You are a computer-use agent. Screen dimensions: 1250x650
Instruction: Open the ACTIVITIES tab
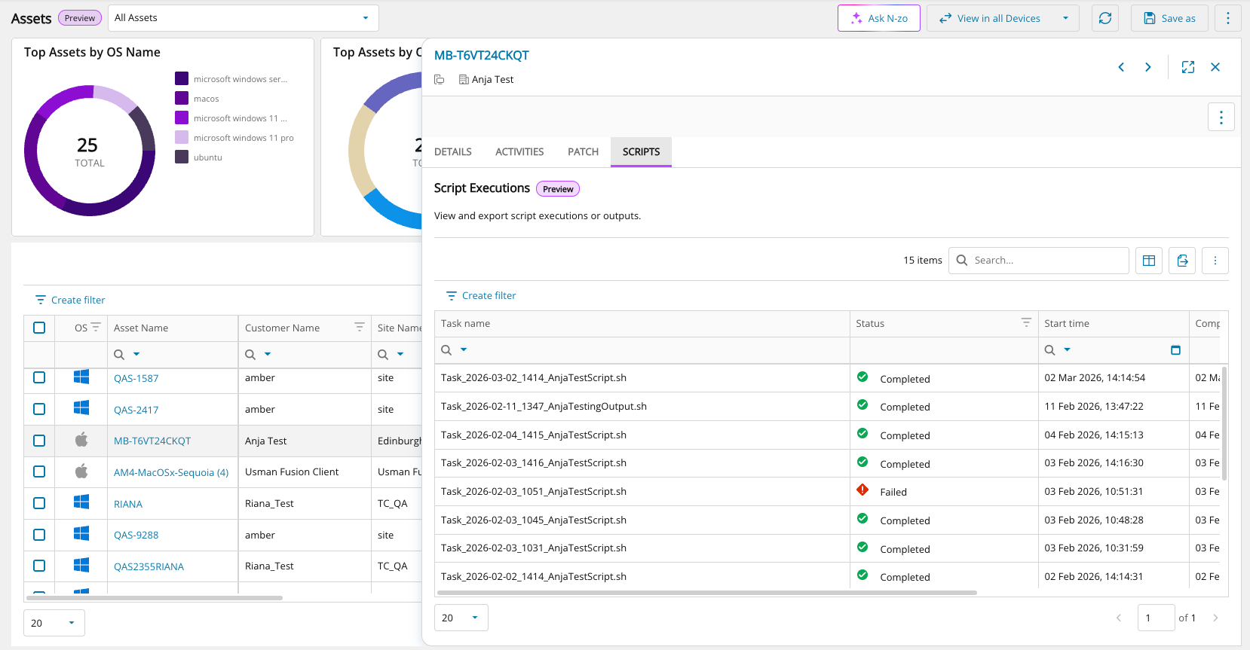(x=519, y=152)
